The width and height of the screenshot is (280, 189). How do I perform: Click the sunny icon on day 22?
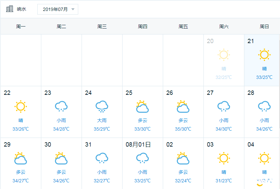coord(21,106)
